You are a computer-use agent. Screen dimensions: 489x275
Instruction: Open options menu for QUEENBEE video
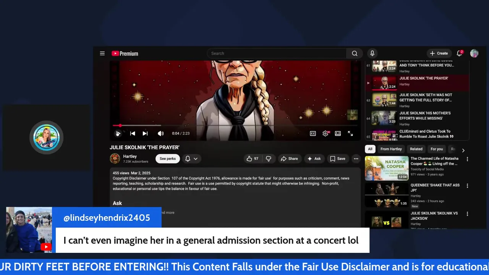(467, 186)
